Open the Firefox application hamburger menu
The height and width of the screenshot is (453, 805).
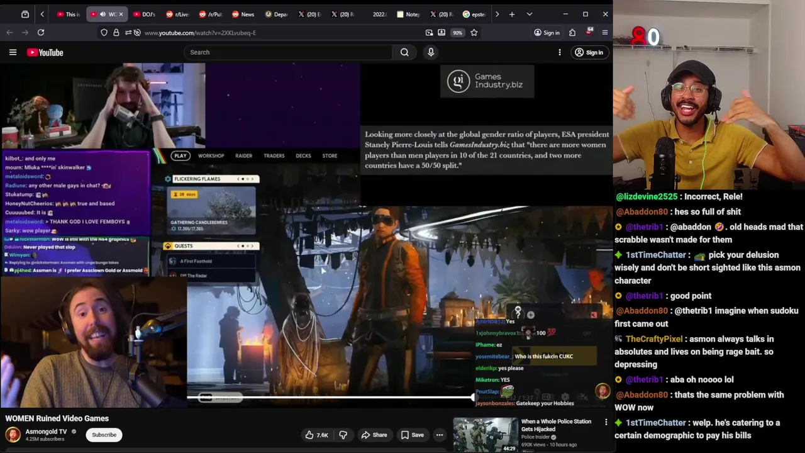tap(605, 33)
